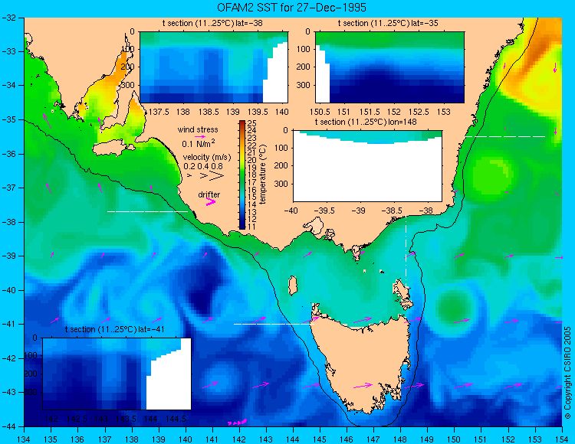Click King Island in western Bass Strait
Viewport: 575px width, 444px height.
coord(292,286)
